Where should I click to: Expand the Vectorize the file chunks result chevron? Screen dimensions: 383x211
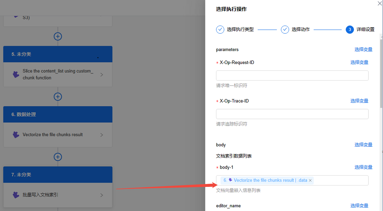coord(102,135)
